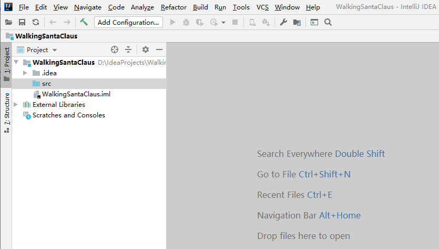
Task: Click the Search Everywhere magnifier icon
Action: (x=328, y=22)
